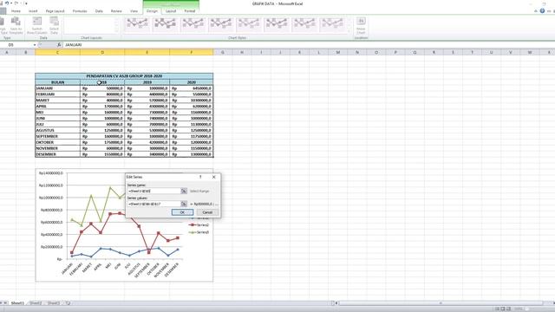The width and height of the screenshot is (555, 312).
Task: Select the Sheet1 worksheet tab
Action: pos(17,303)
